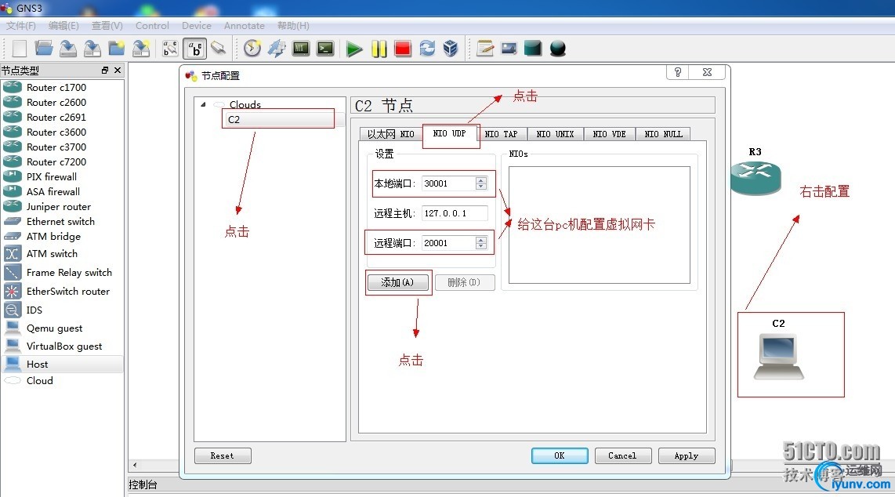Viewport: 895px width, 497px height.
Task: Click the Cancel button
Action: point(623,456)
